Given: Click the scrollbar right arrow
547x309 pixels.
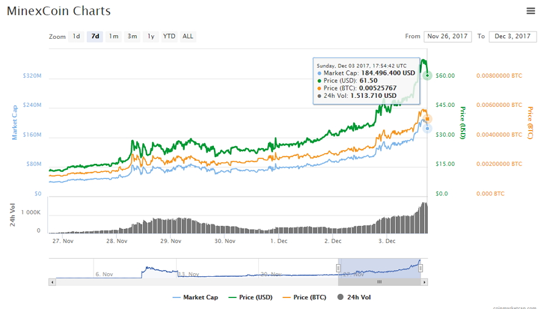Looking at the screenshot, I should [x=424, y=282].
